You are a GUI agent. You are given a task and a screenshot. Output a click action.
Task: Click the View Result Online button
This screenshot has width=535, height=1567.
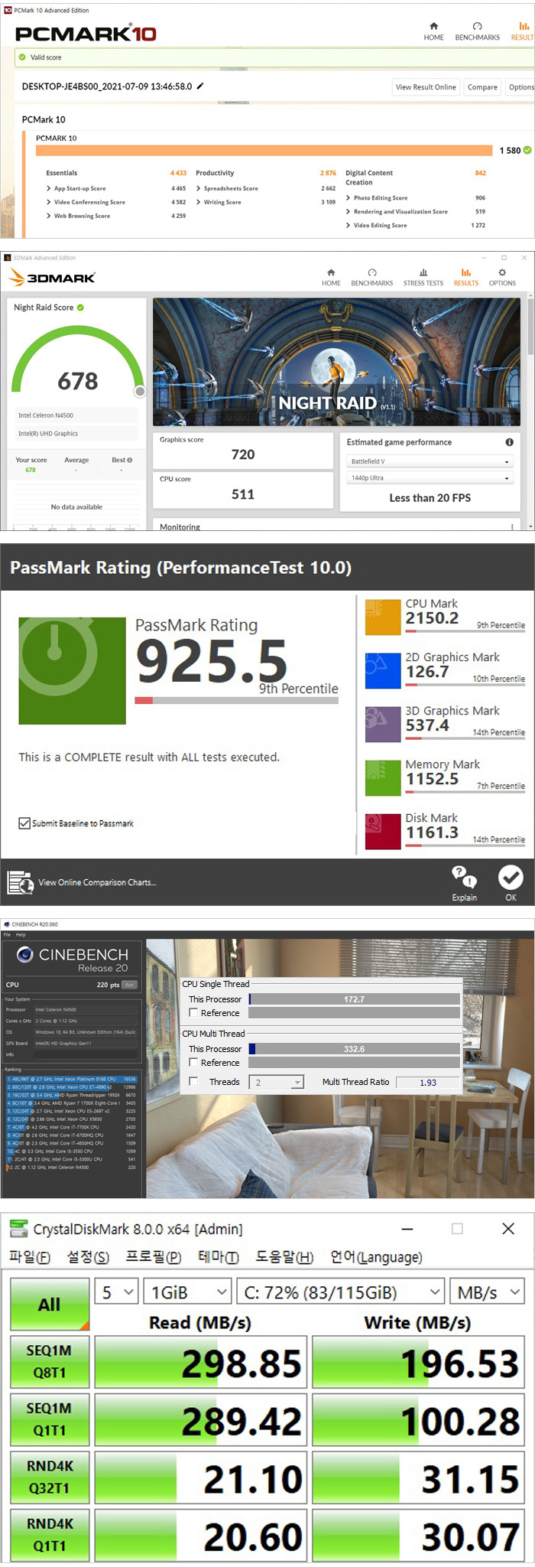point(426,87)
